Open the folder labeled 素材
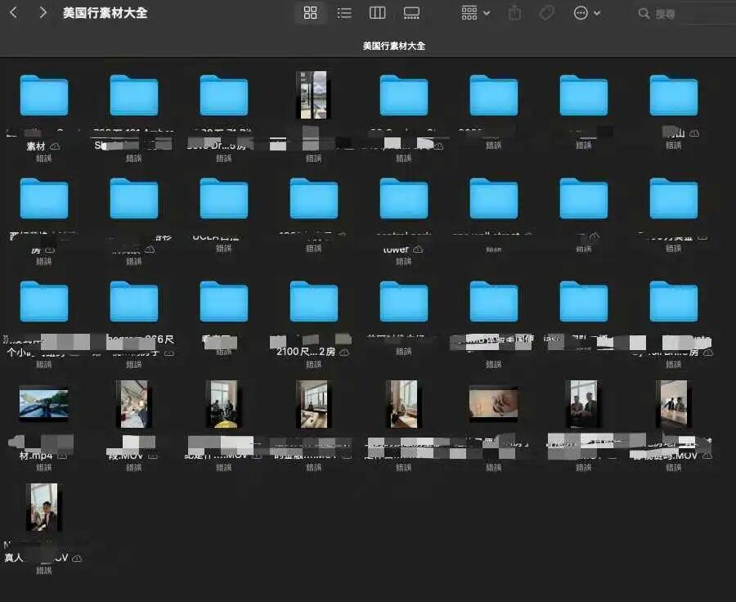Screen dimensions: 736x602 click(44, 96)
